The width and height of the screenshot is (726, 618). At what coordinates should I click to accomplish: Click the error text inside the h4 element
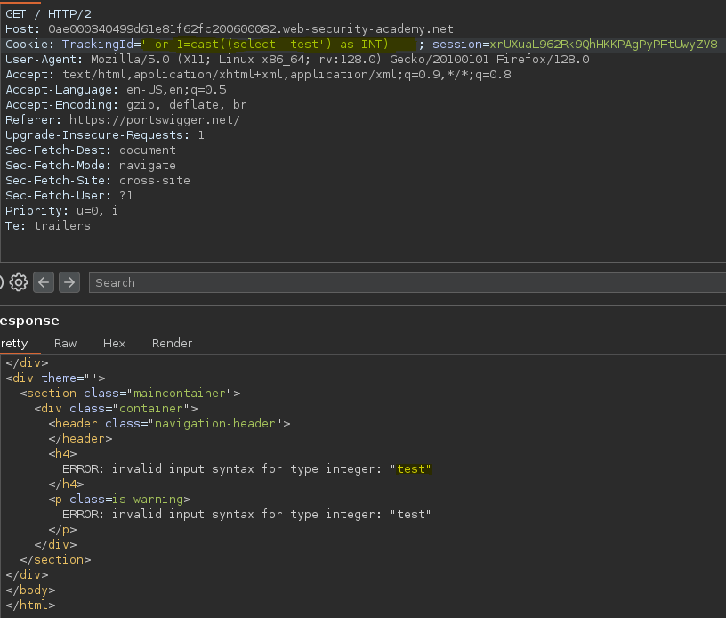click(246, 468)
